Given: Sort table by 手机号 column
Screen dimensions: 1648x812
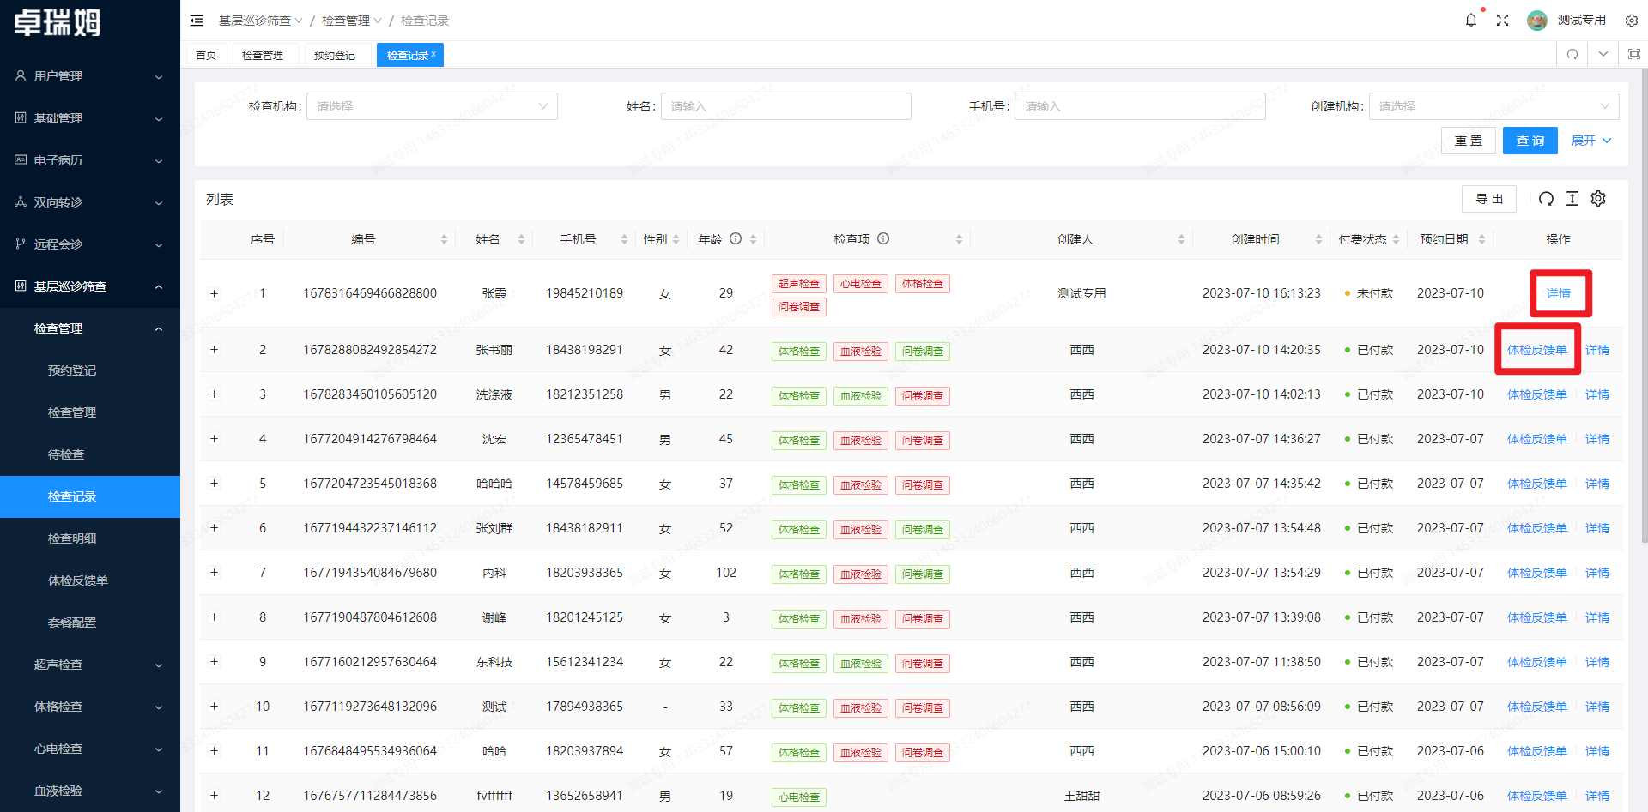Looking at the screenshot, I should coord(624,239).
